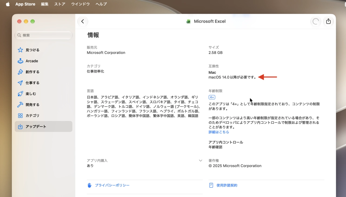
Task: Open the ウインドウ menu
Action: click(x=81, y=4)
